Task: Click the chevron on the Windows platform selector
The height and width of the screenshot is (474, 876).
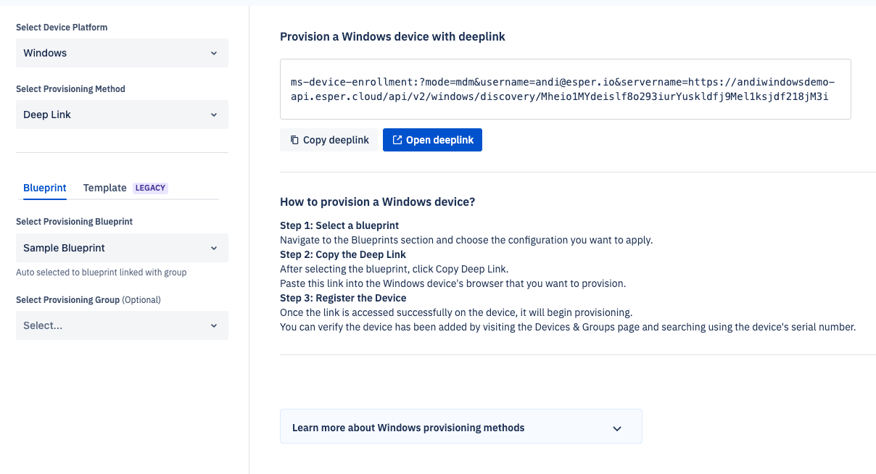Action: (214, 52)
